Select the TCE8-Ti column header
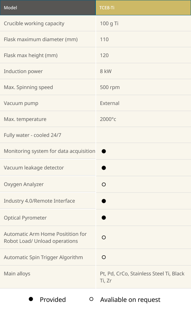Image resolution: width=191 pixels, height=314 pixels. (x=143, y=8)
